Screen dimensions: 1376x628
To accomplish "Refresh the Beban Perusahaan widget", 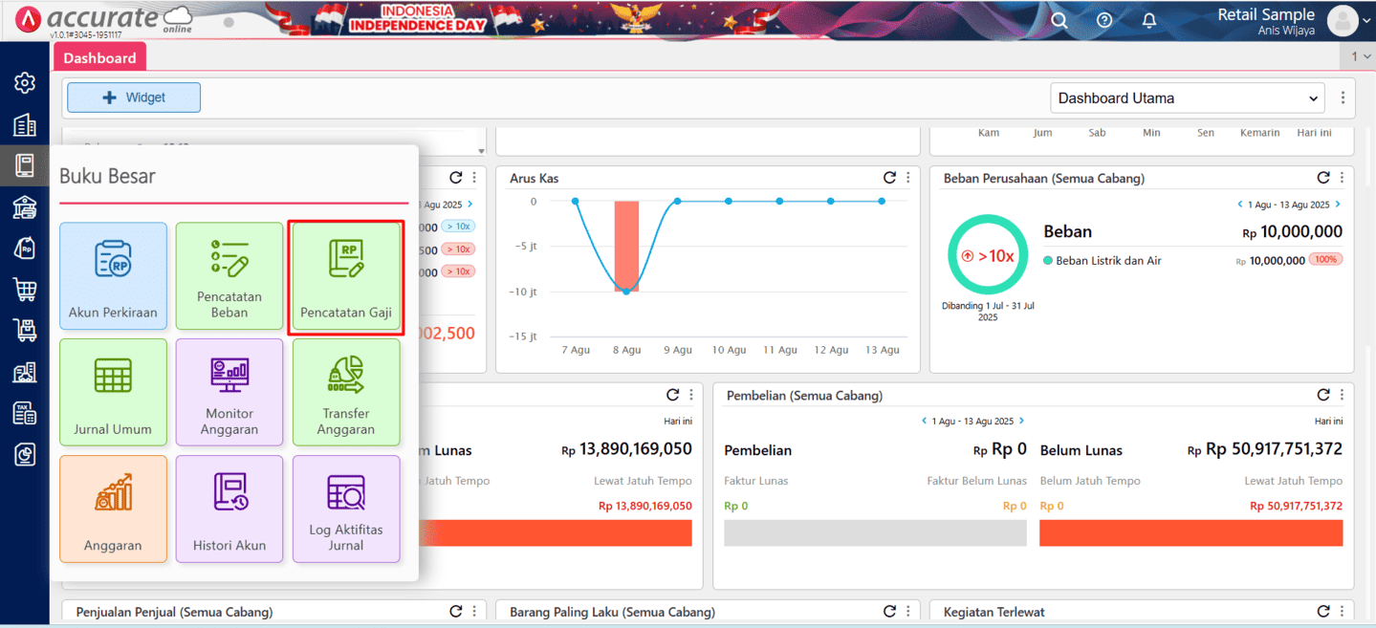I will click(x=1322, y=178).
